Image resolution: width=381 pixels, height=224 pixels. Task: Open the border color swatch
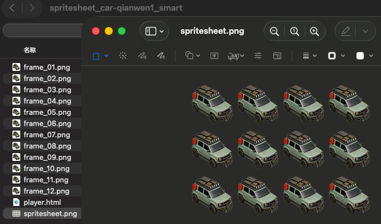coord(332,56)
